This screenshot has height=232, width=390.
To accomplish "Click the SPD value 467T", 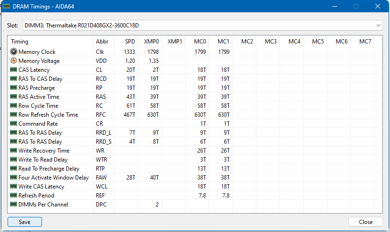I will click(129, 114).
